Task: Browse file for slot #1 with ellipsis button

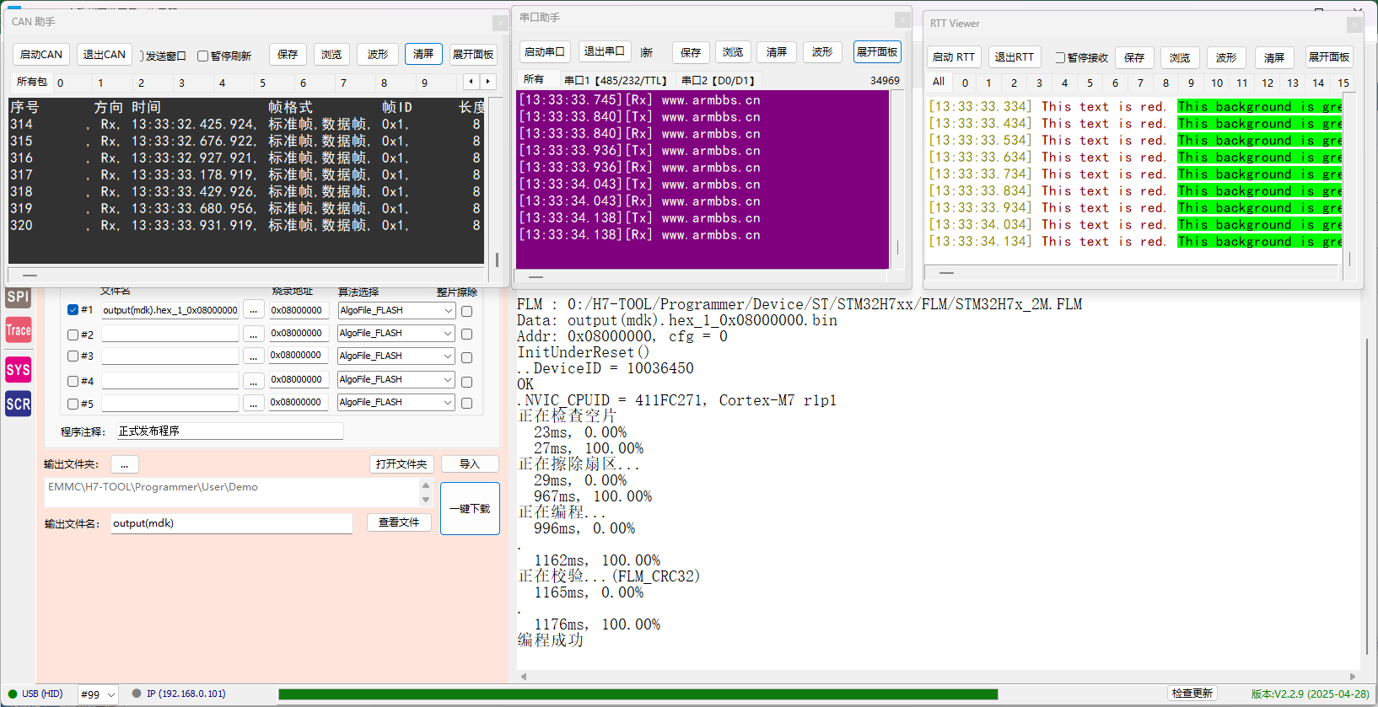Action: click(253, 310)
